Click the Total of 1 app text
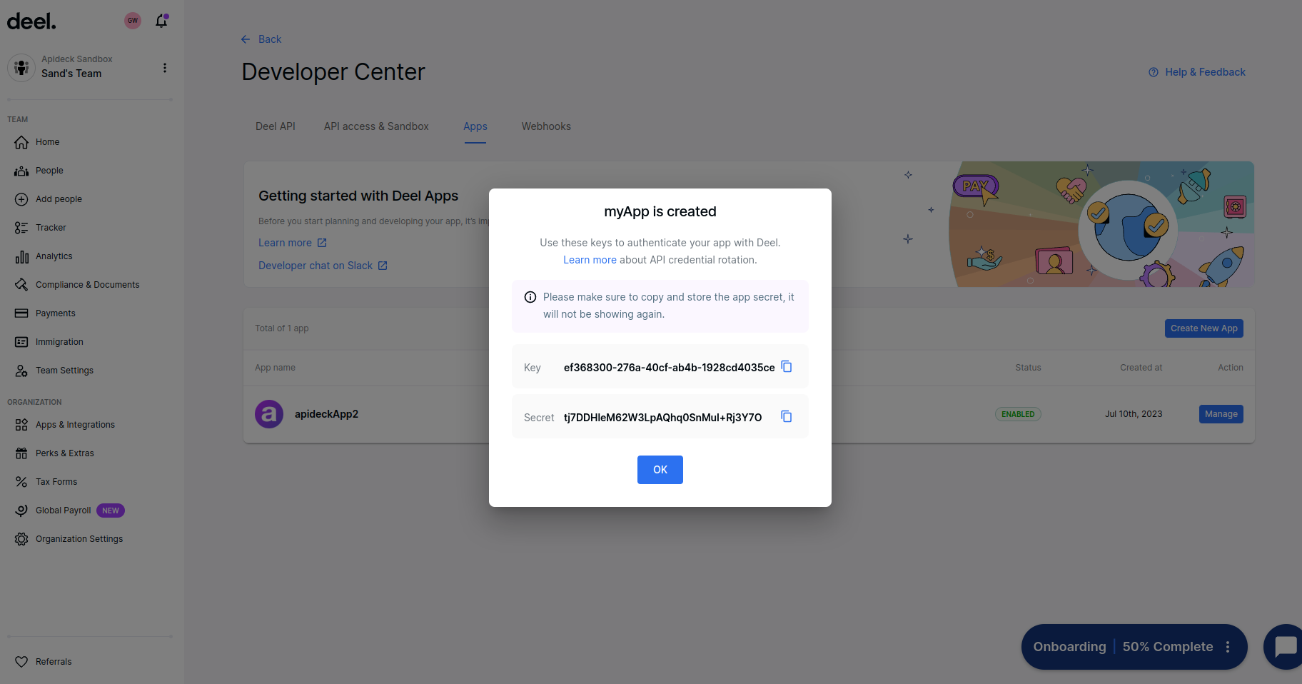 coord(282,328)
